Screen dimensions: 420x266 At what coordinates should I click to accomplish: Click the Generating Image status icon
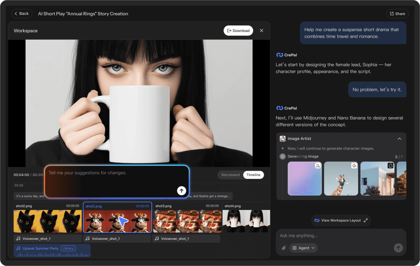[283, 156]
